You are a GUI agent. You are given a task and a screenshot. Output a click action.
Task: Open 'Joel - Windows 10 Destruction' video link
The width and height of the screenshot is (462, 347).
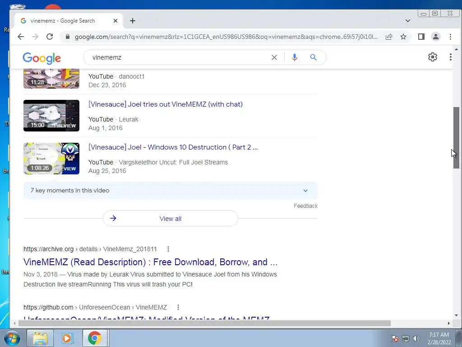[173, 147]
